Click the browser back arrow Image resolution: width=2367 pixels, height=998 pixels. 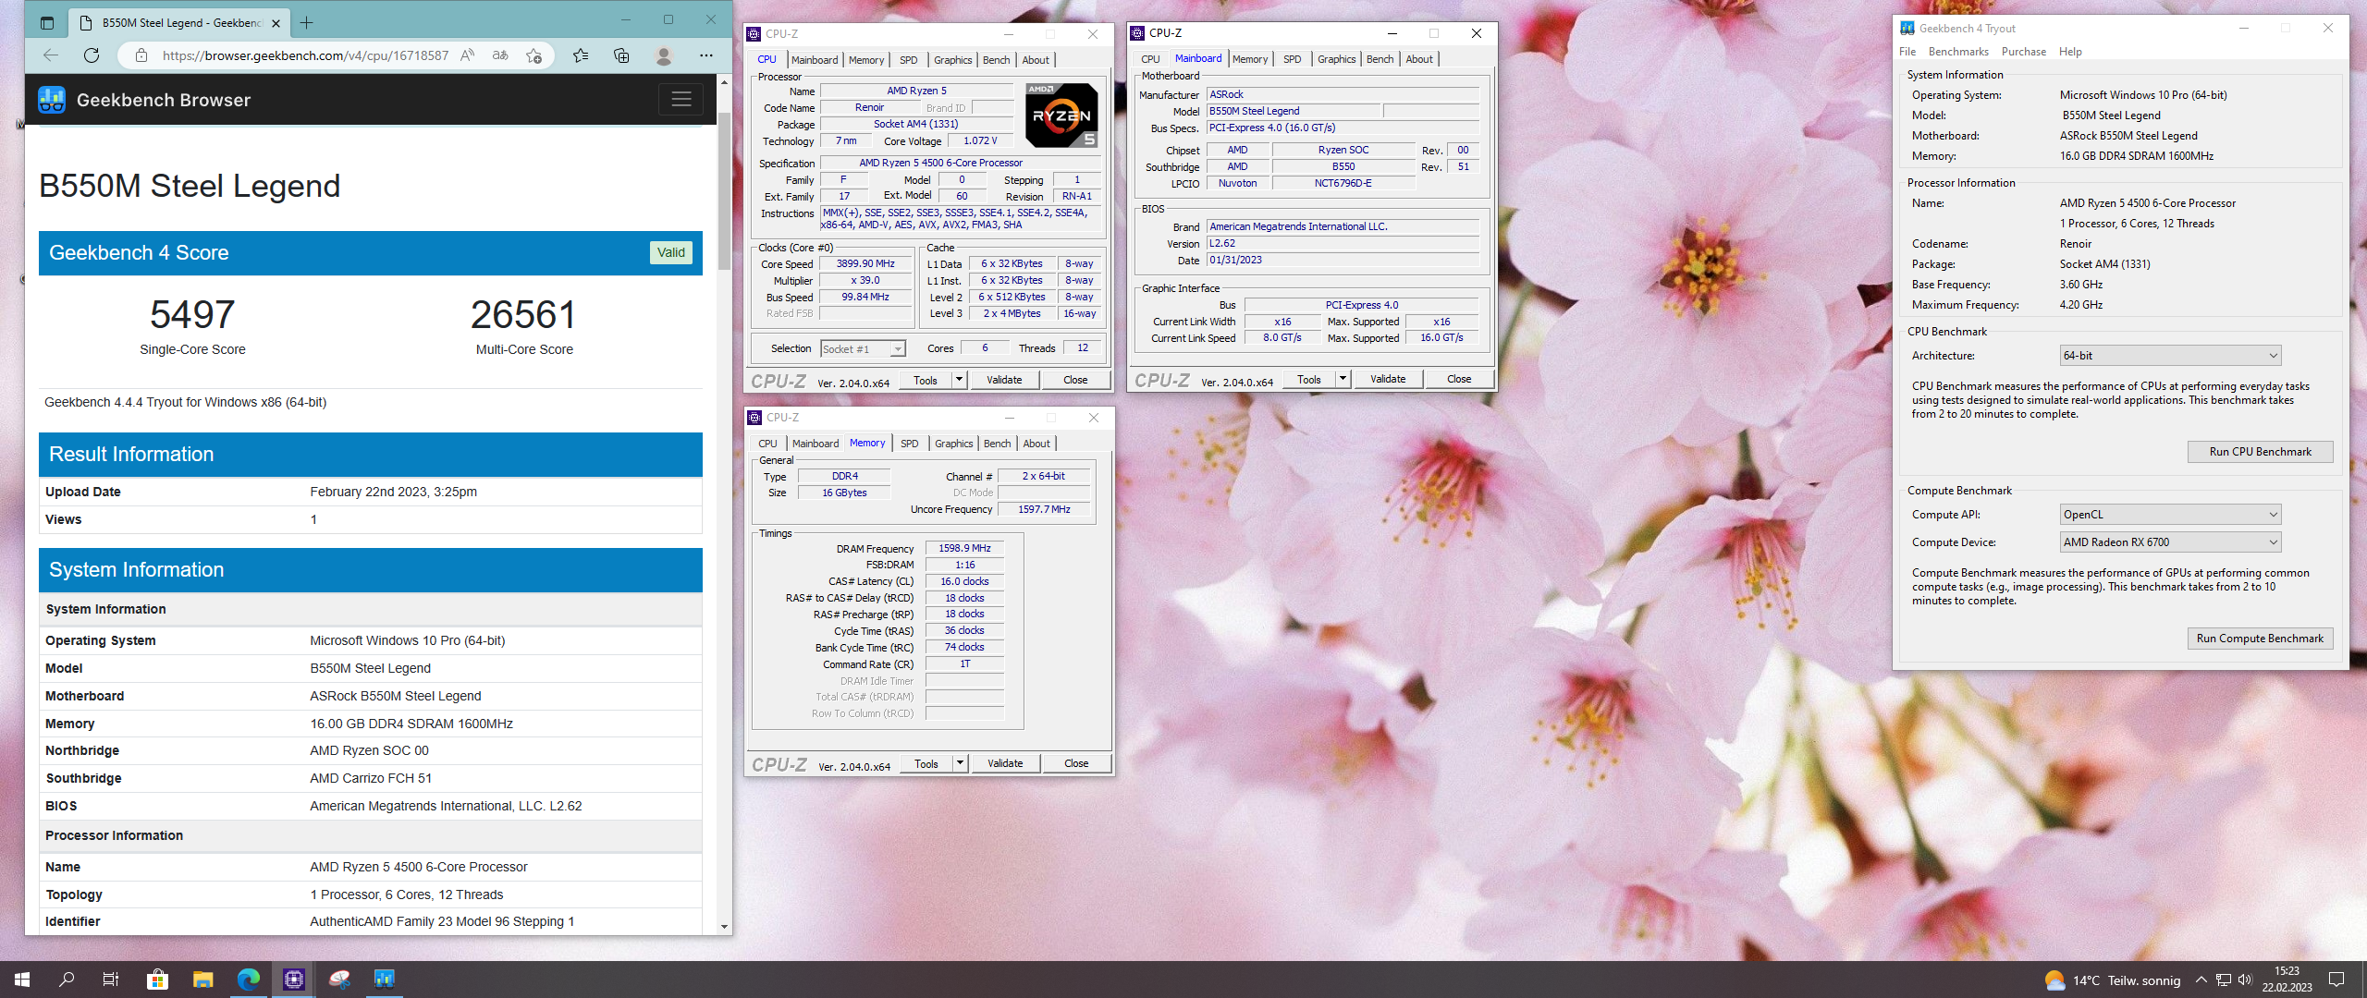tap(51, 55)
